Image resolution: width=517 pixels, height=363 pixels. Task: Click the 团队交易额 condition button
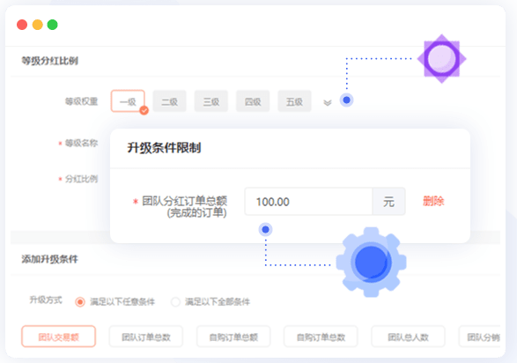pos(59,337)
